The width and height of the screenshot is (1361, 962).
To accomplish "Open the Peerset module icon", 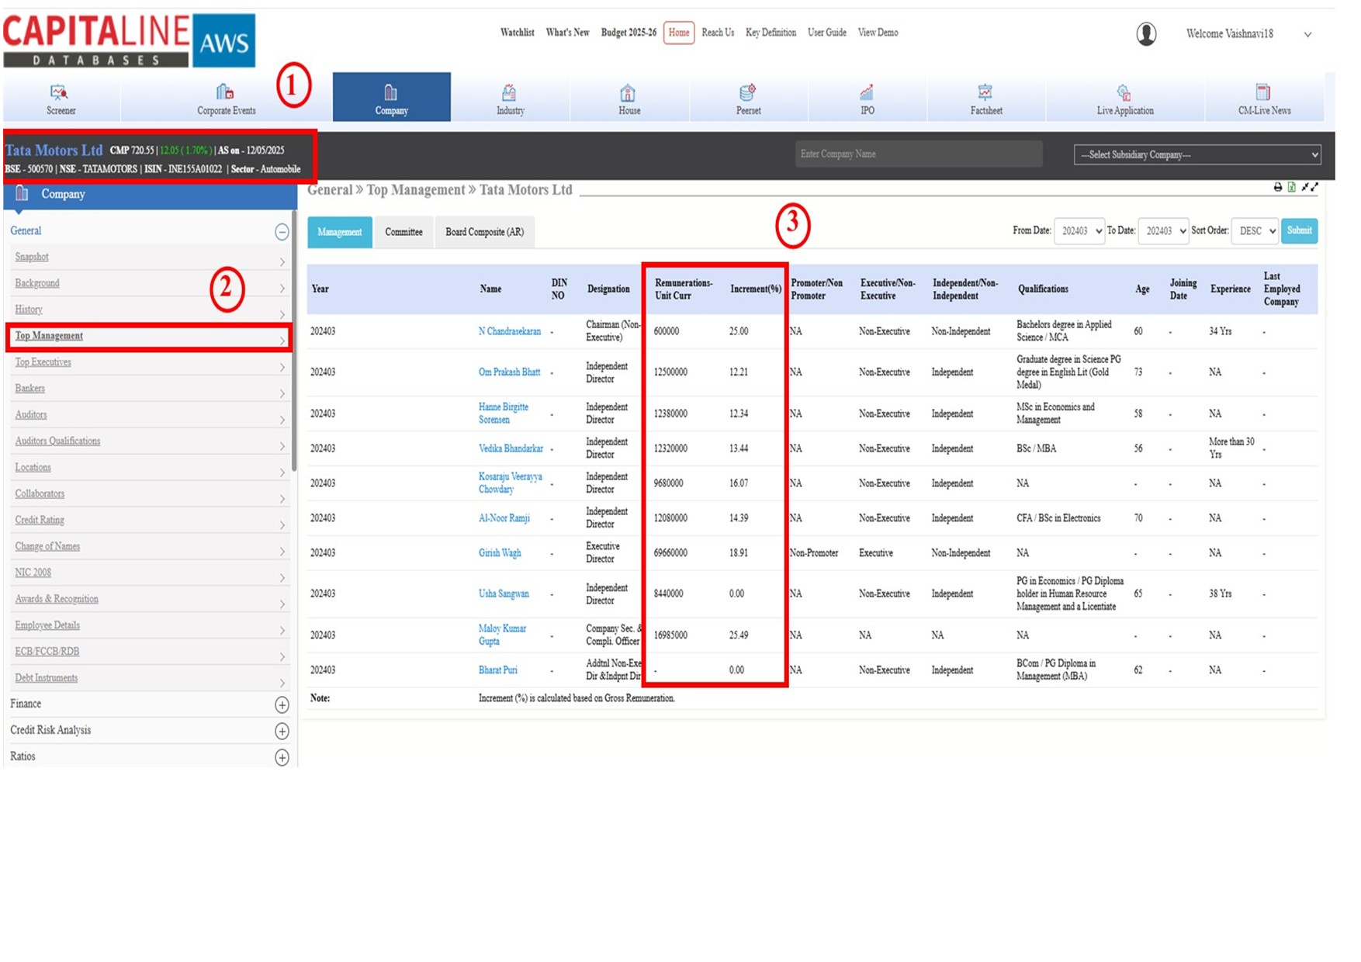I will coord(748,92).
